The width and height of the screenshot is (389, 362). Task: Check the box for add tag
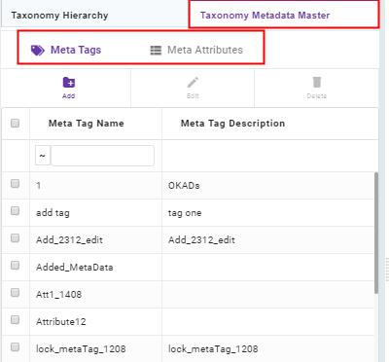click(15, 211)
